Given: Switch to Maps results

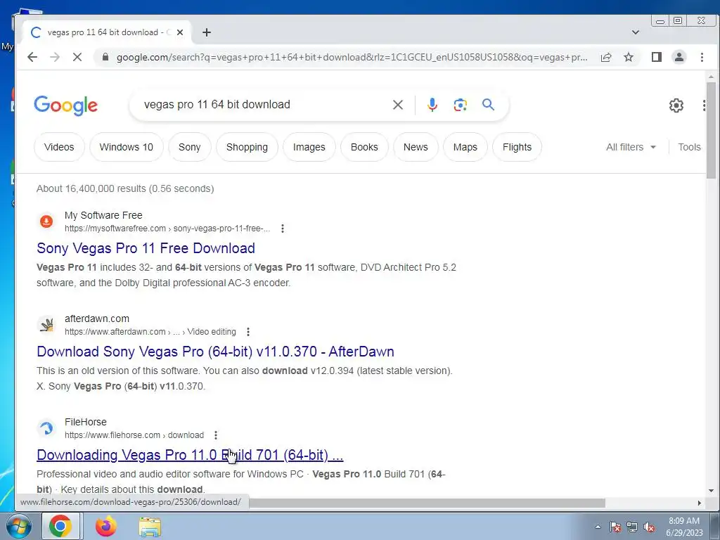Looking at the screenshot, I should tap(465, 147).
